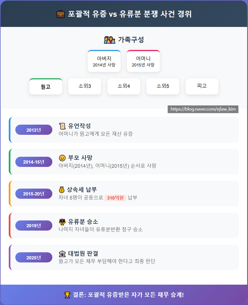
Task: Click the 2012년 timeline badge
Action: [x=34, y=130]
